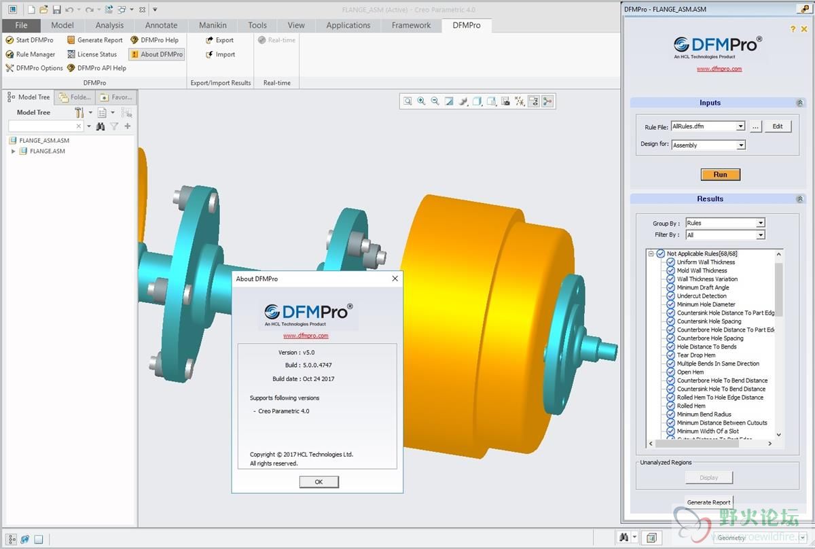Image resolution: width=815 pixels, height=549 pixels.
Task: Click the Zoom In magnifier icon
Action: point(421,101)
